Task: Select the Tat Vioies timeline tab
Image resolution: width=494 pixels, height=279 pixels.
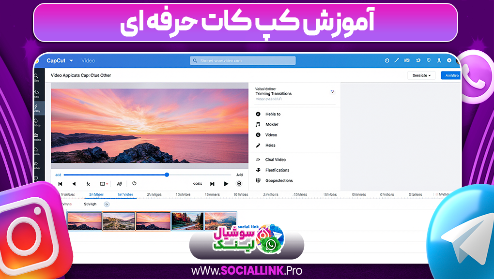Action: click(x=125, y=194)
